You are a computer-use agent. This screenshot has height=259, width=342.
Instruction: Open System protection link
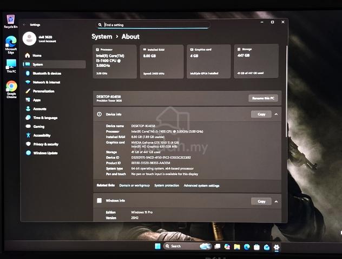coord(167,186)
